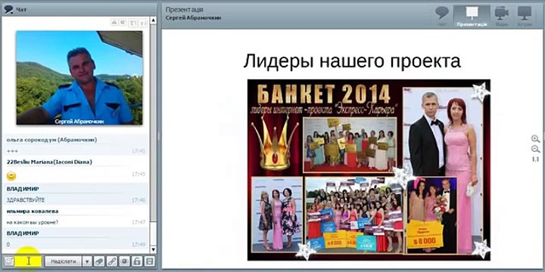Click the slide title Лидеры нашего проекта
Screen dimensions: 545x272
coord(352,61)
